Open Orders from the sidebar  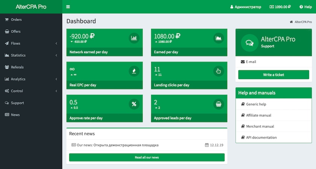coord(16,20)
